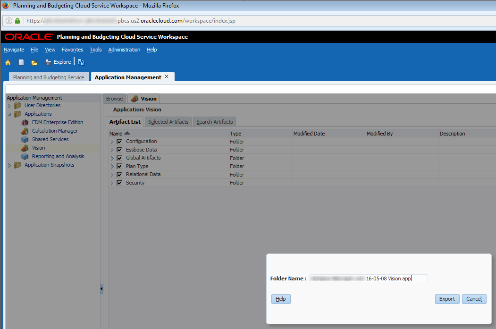Viewport: 496px width, 329px height.
Task: Click the New Document toolbar icon
Action: pyautogui.click(x=21, y=62)
